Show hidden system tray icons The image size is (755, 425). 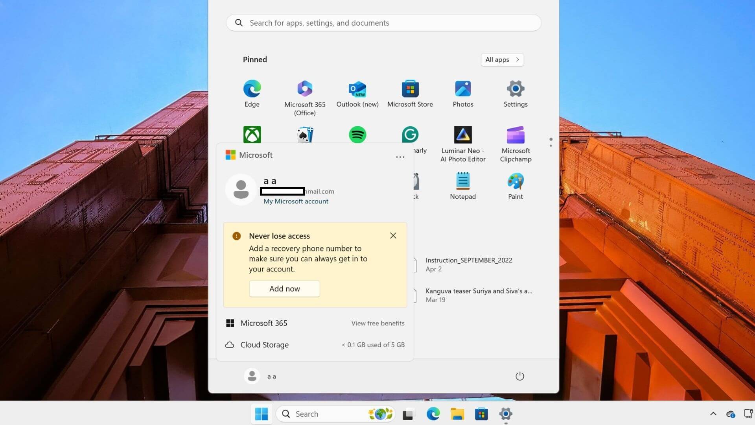tap(713, 414)
